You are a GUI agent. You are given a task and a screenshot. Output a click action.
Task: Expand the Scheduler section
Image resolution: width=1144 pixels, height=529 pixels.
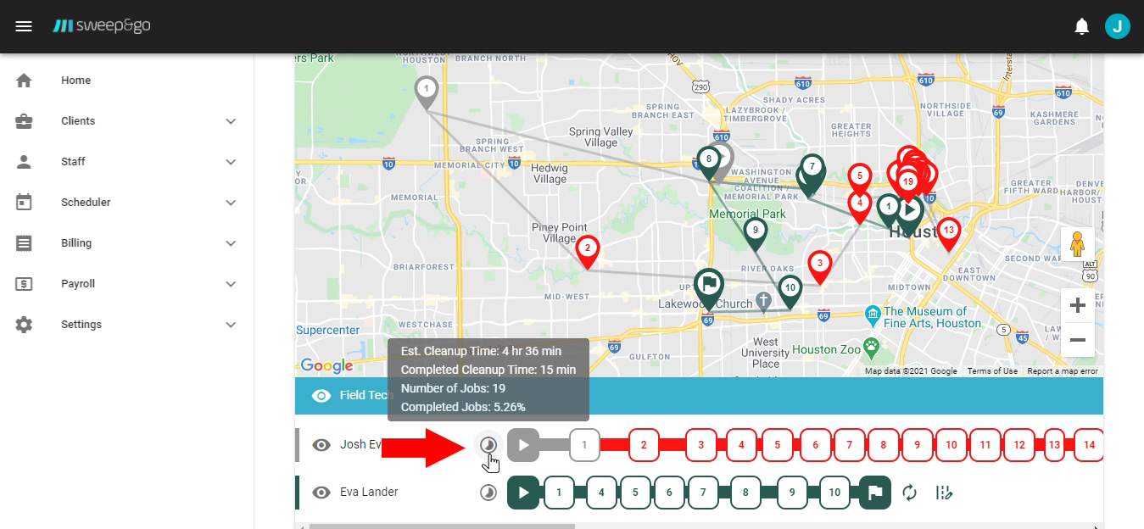[x=127, y=203]
